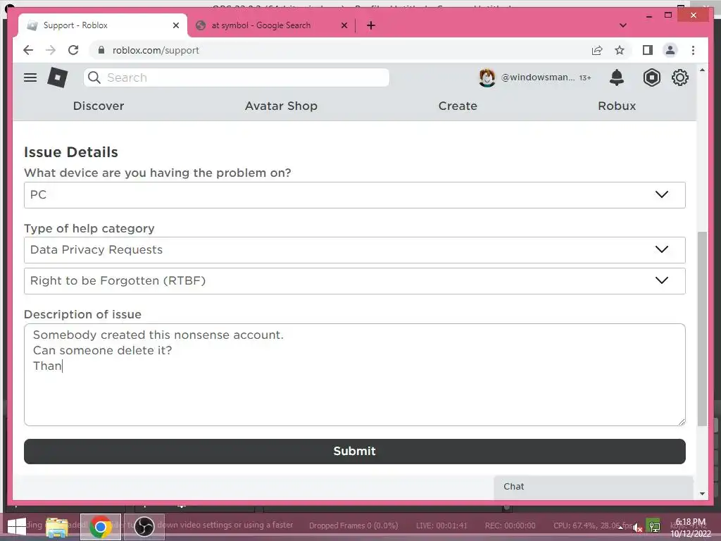Viewport: 721px width, 541px height.
Task: Click inside the Description of issue textarea
Action: click(355, 375)
